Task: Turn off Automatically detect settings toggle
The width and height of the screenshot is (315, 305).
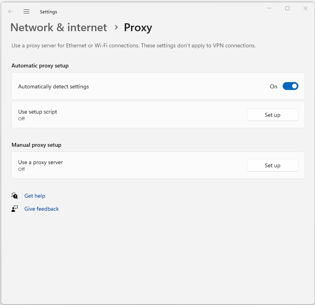Action: 290,86
